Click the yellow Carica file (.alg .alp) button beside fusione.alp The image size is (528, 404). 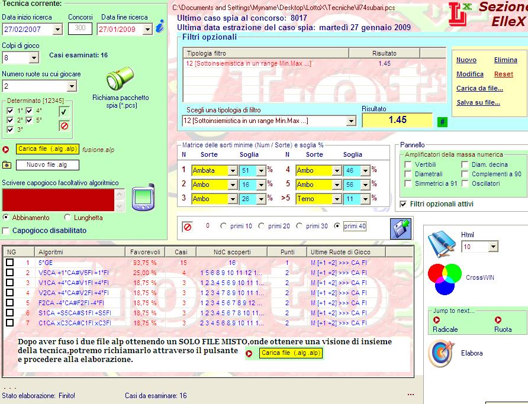[x=47, y=149]
